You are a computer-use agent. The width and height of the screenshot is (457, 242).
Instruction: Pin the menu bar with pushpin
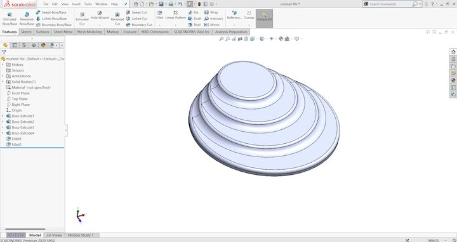[126, 4]
